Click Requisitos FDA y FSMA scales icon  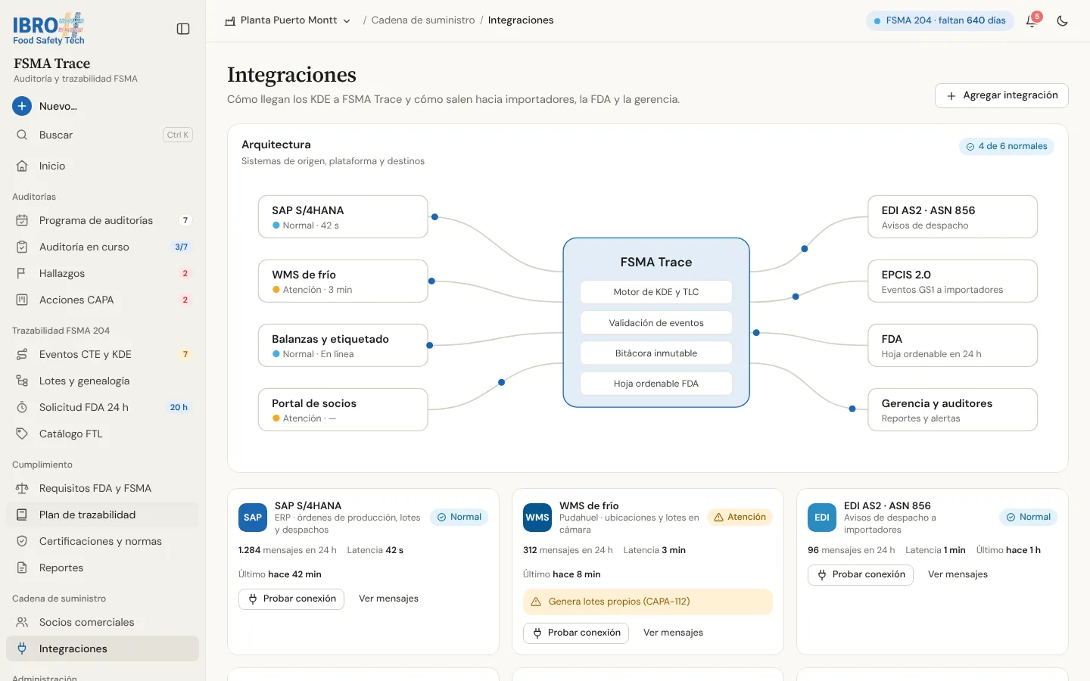pyautogui.click(x=22, y=488)
